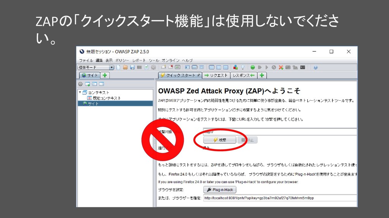Click the drop request circle-slash icon
The height and width of the screenshot is (218, 389).
(x=274, y=67)
